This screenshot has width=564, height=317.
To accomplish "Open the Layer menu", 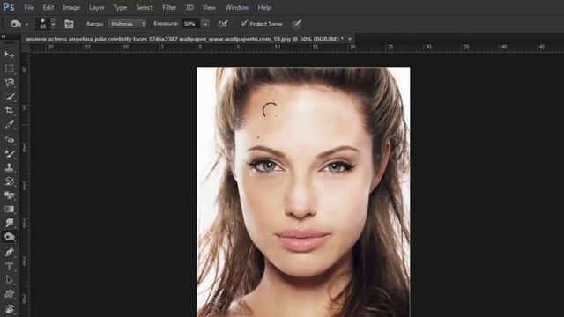I will click(97, 8).
